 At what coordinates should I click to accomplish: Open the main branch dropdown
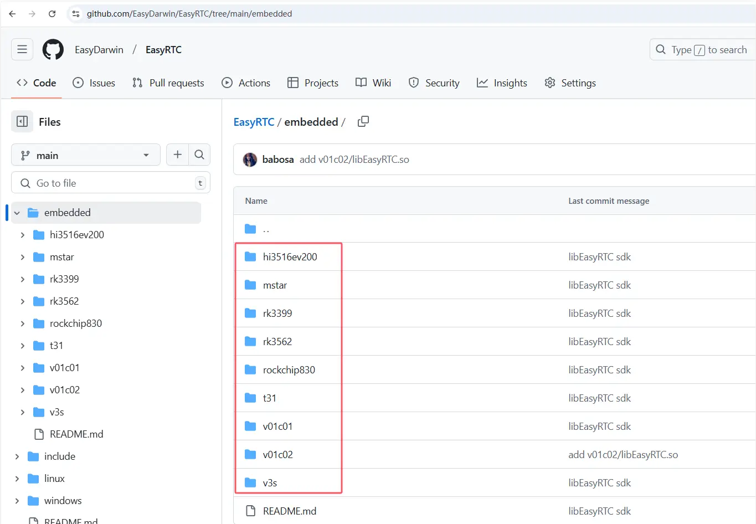(x=86, y=155)
